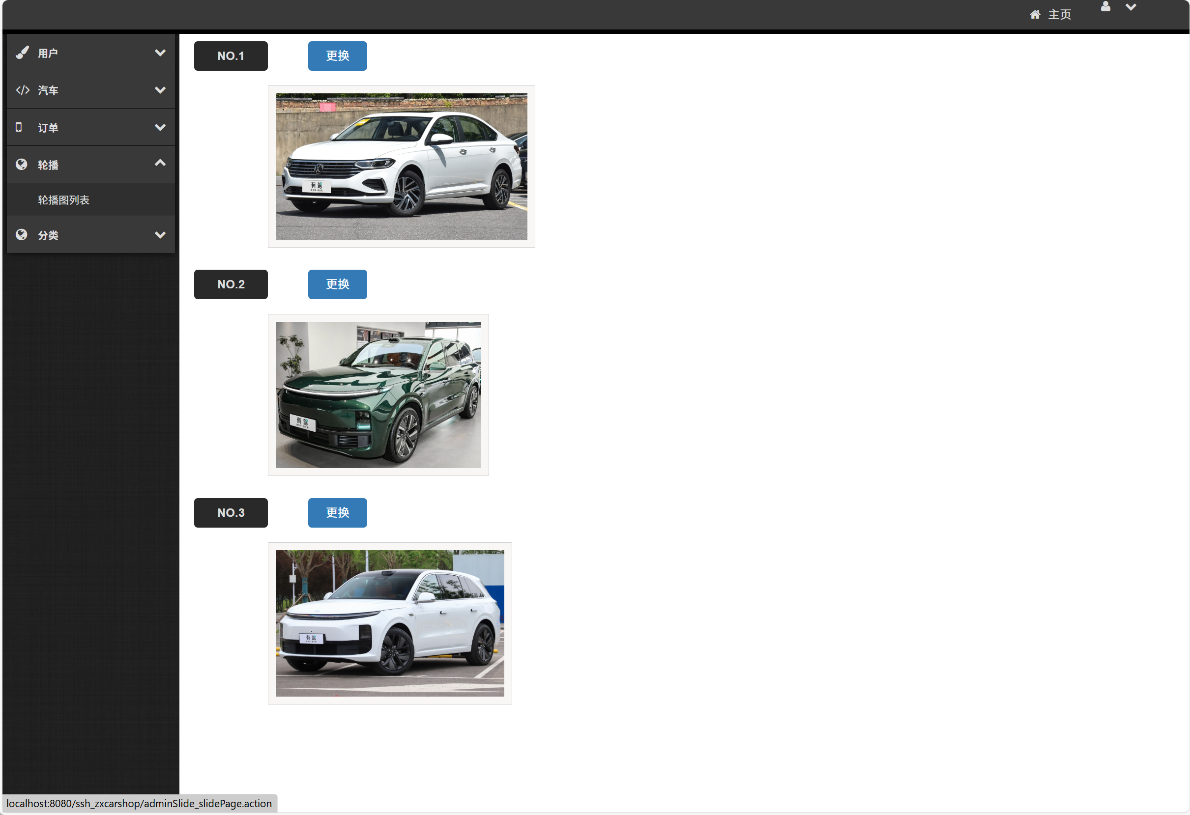Click the phone icon beside 订单
This screenshot has height=815, width=1190.
tap(19, 127)
